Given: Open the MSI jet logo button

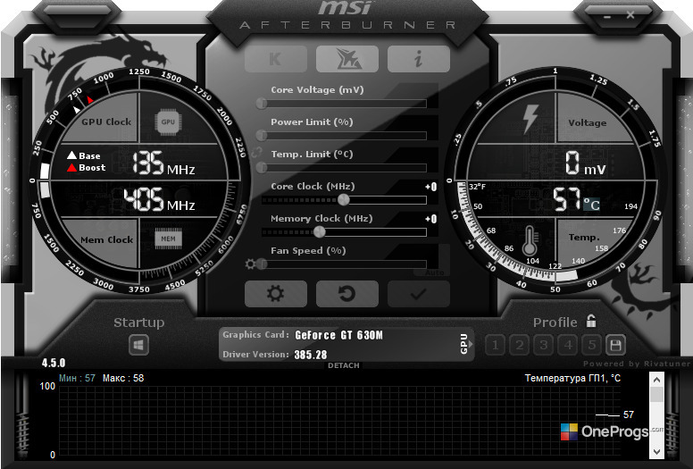Looking at the screenshot, I should pos(346,59).
